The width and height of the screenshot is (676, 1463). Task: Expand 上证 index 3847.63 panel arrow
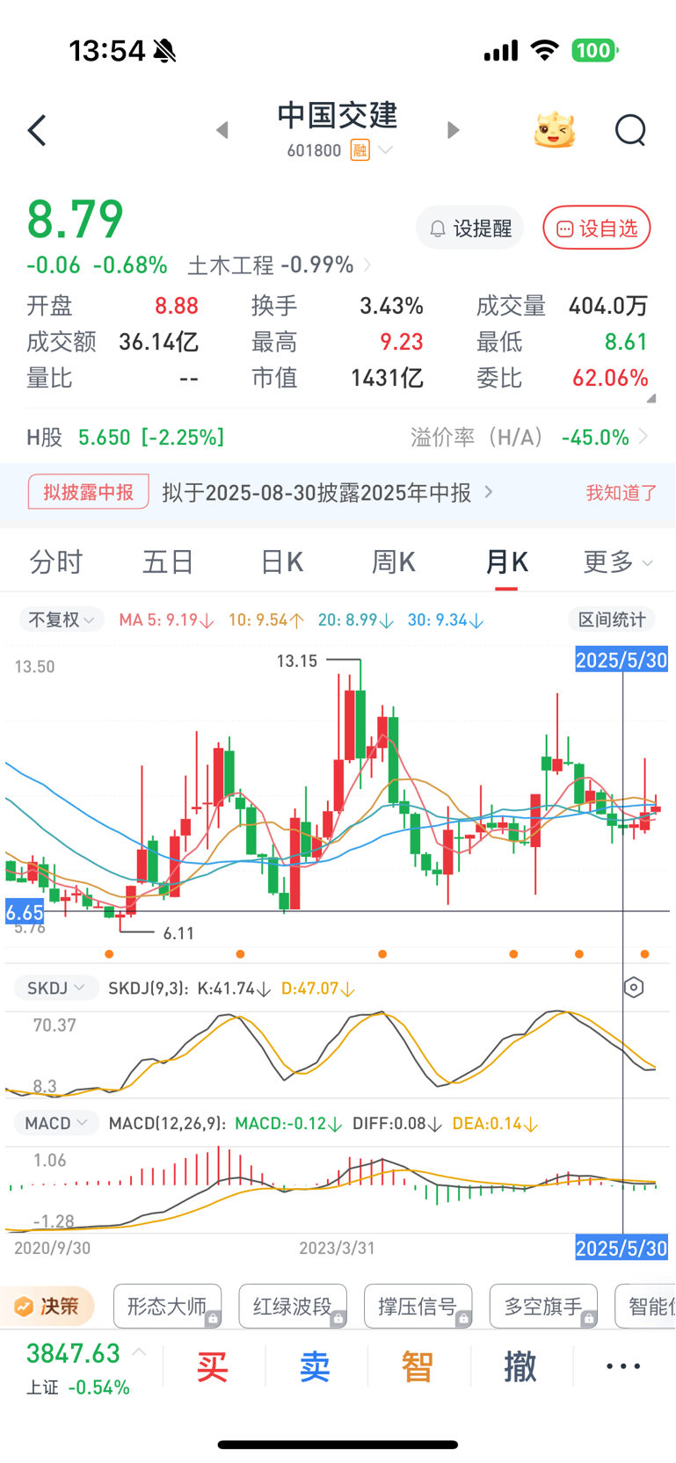(139, 1352)
